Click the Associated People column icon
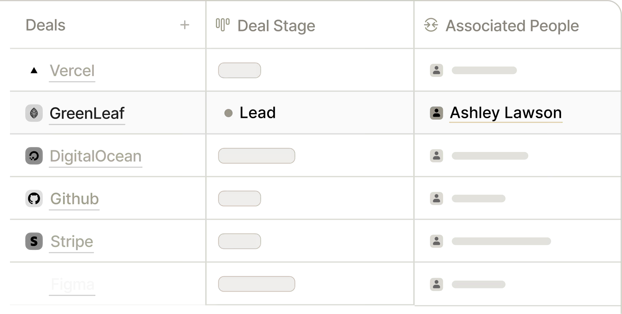The height and width of the screenshot is (314, 622). (431, 25)
